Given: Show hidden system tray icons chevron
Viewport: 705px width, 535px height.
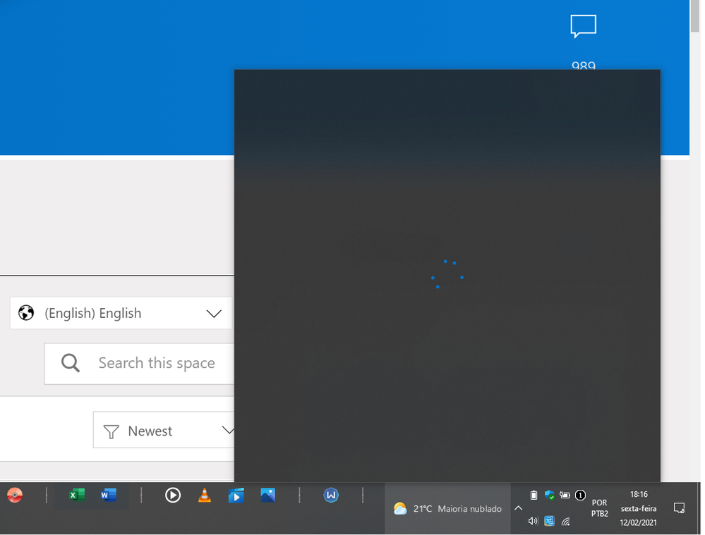Looking at the screenshot, I should [518, 508].
